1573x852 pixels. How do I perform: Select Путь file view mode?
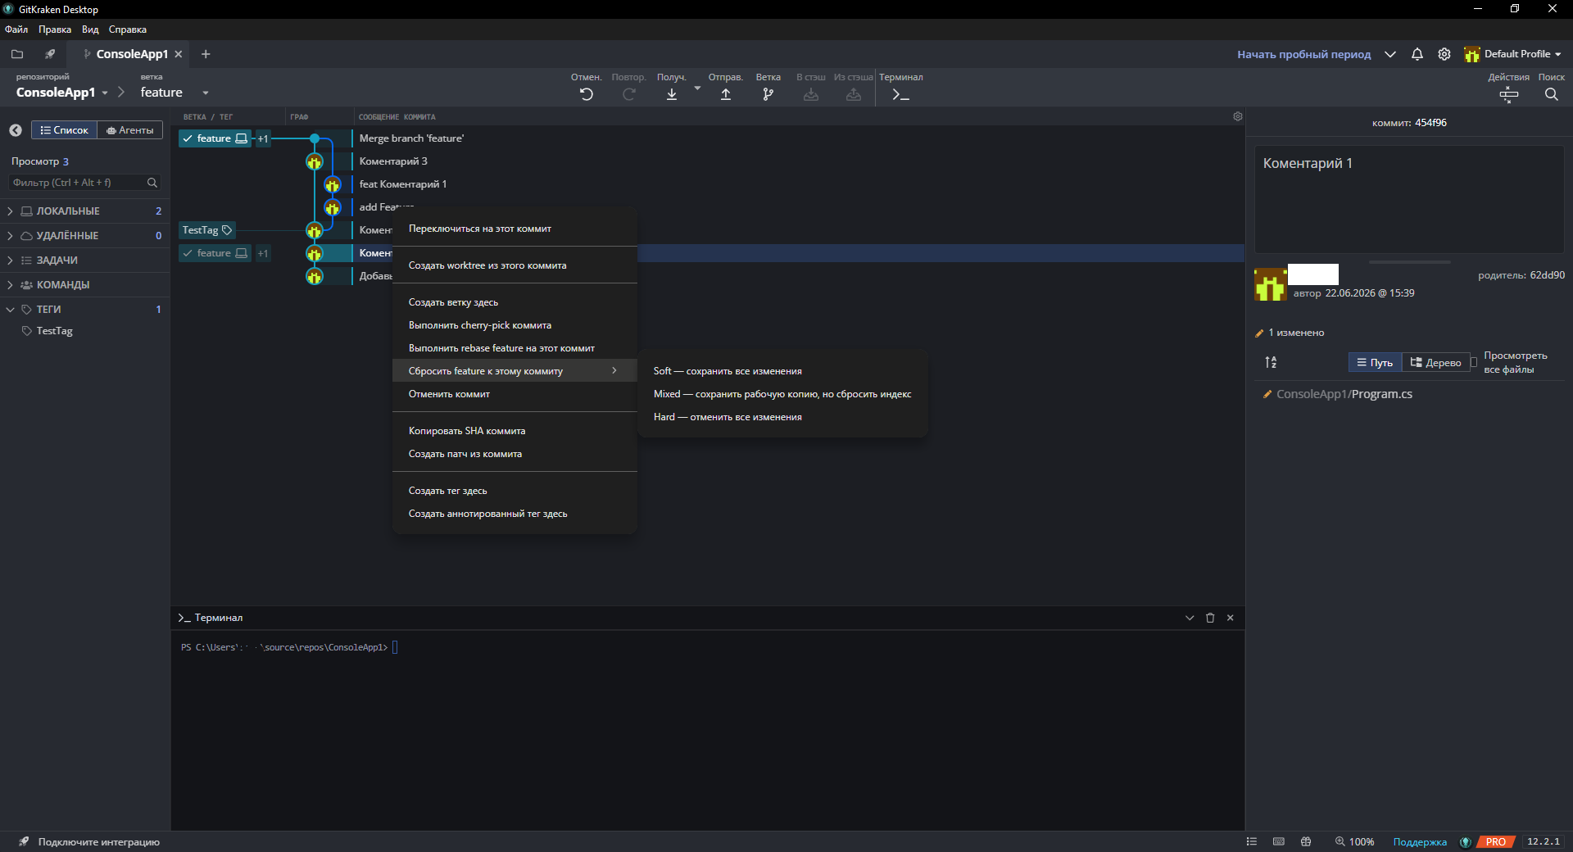1375,362
